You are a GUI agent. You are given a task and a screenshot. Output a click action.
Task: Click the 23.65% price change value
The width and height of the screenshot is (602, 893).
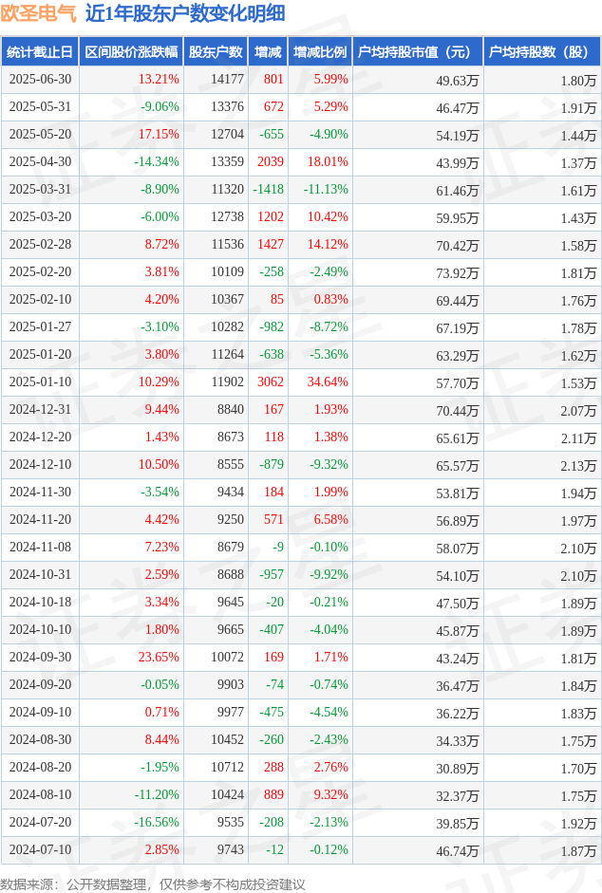pos(159,657)
